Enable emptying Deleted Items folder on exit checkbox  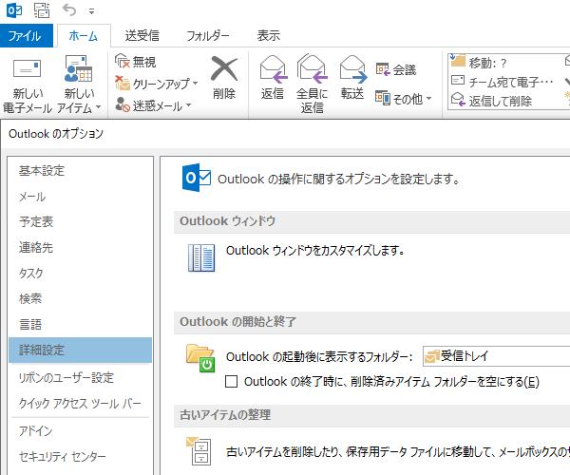point(231,382)
